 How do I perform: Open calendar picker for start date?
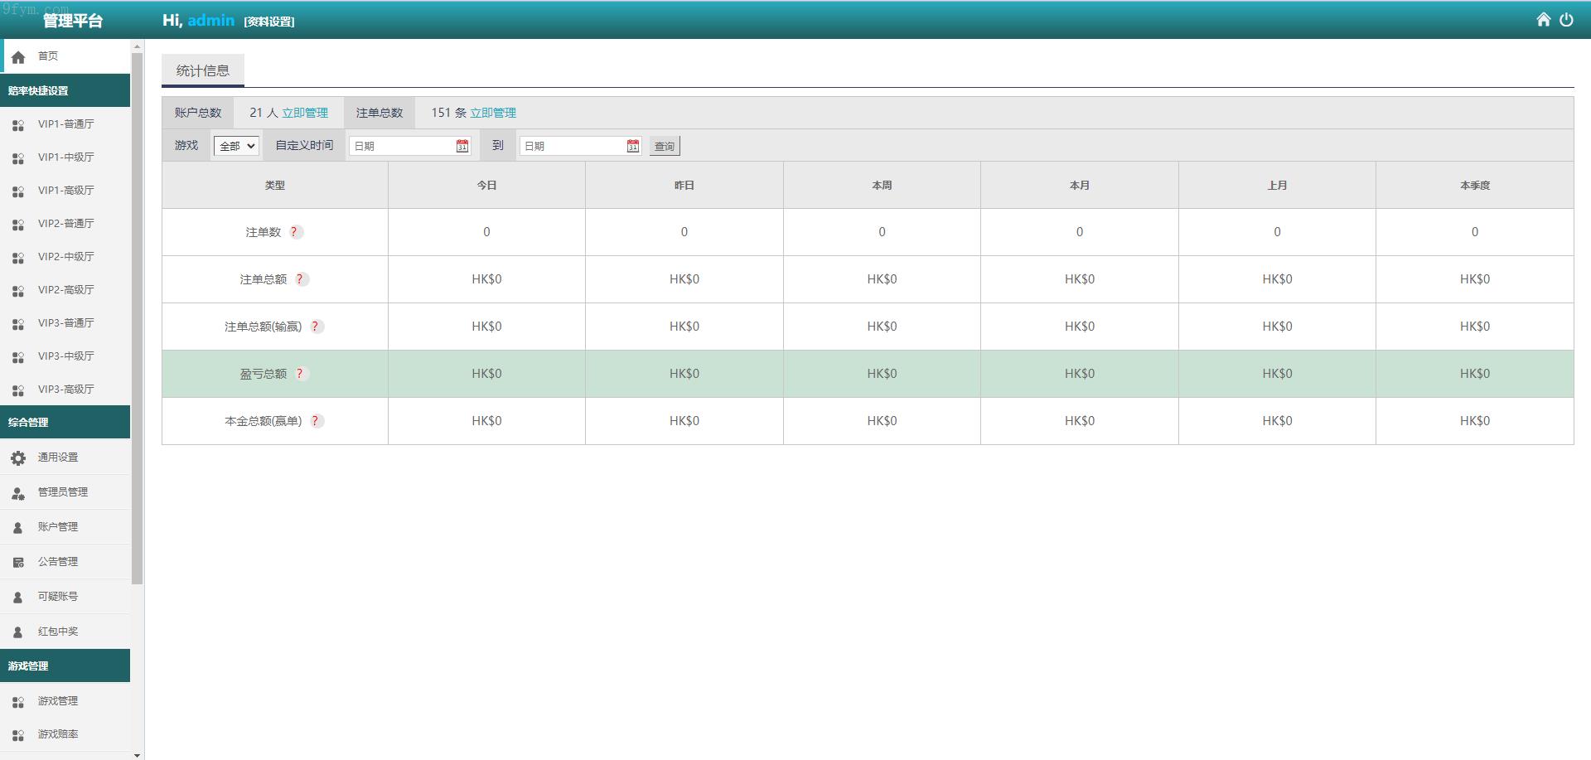point(462,146)
